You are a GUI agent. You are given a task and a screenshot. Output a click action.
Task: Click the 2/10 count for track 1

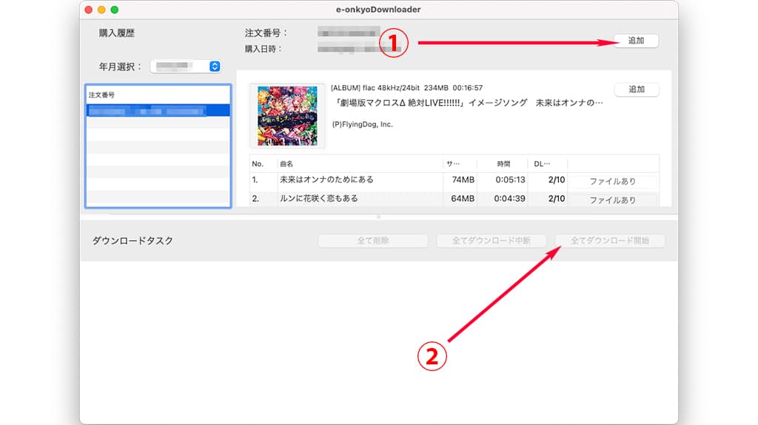557,180
